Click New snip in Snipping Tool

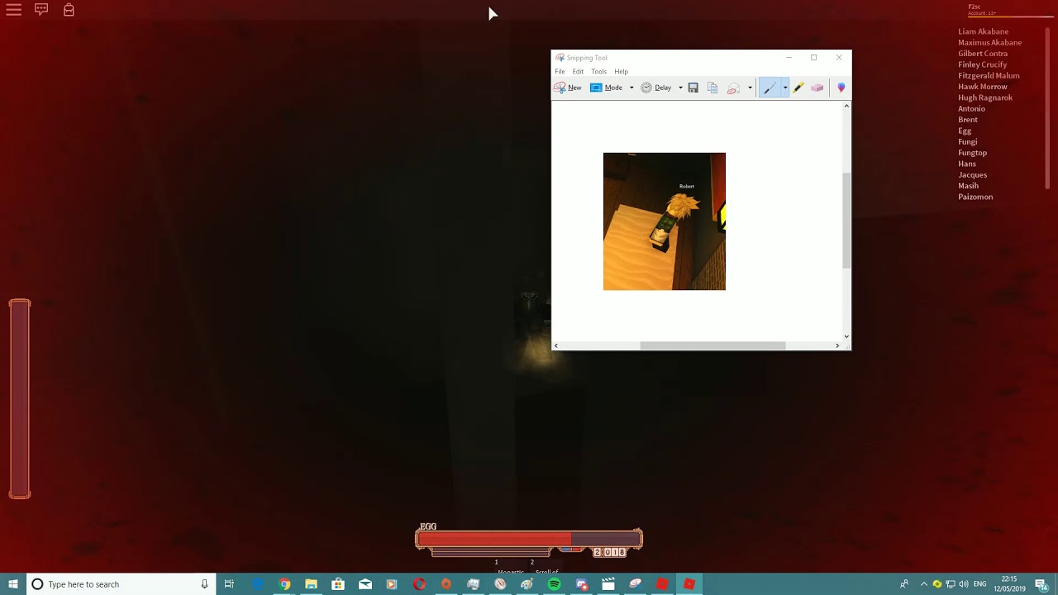(568, 88)
